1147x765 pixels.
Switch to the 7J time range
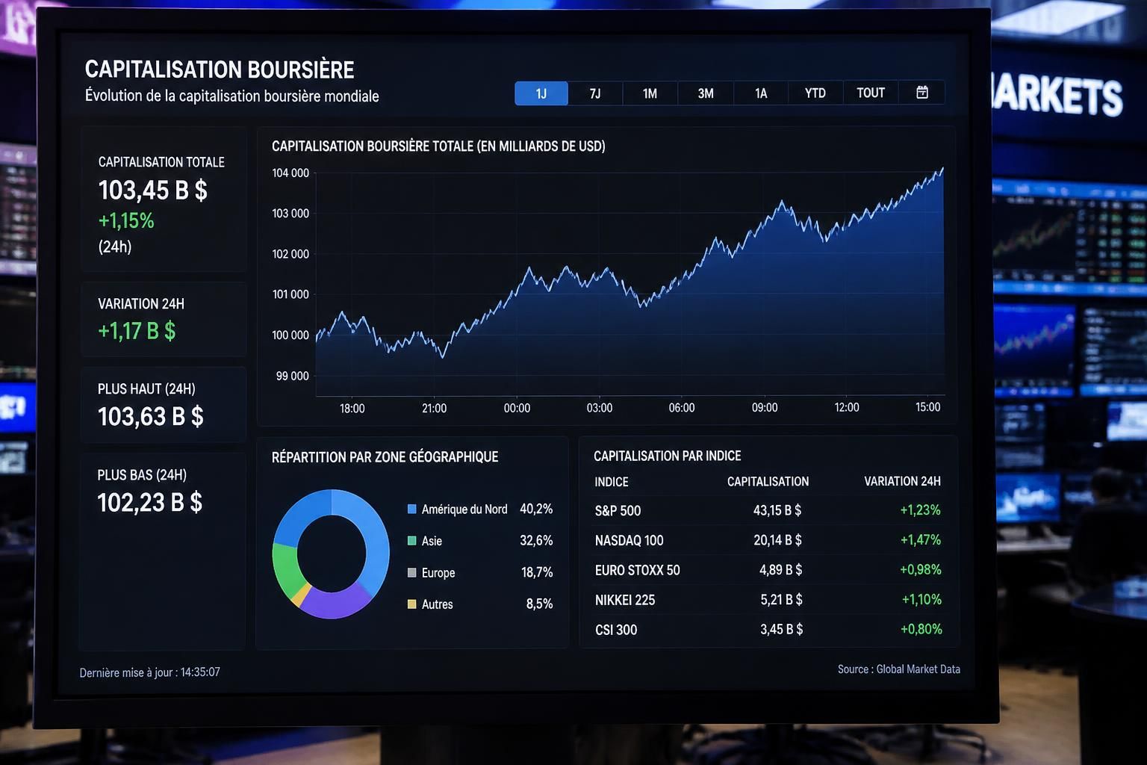click(595, 93)
